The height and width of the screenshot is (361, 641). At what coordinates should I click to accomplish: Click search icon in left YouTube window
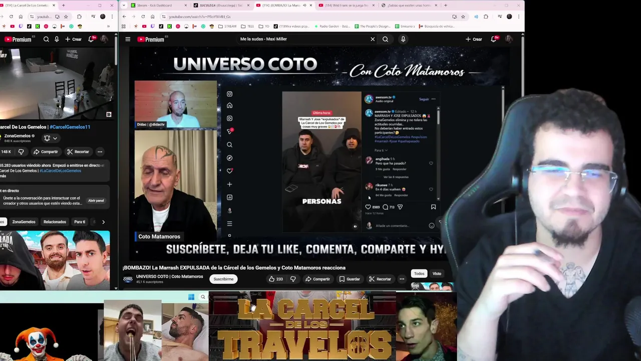pyautogui.click(x=46, y=39)
